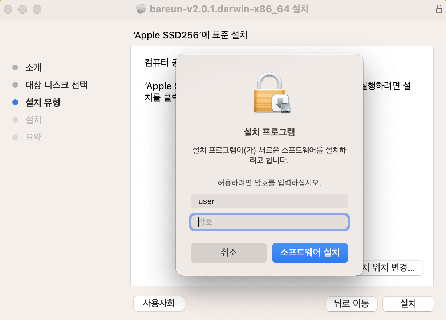Screen dimensions: 446x320
Task: Cancel authentication with 취소 button
Action: point(228,253)
